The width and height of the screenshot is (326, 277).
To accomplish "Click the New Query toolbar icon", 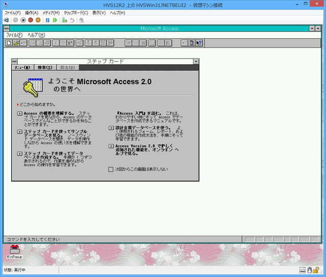I will 128,43.
